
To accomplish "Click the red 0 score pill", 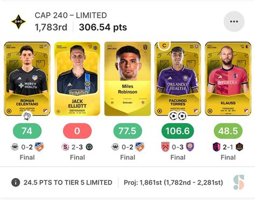I will [x=77, y=131].
